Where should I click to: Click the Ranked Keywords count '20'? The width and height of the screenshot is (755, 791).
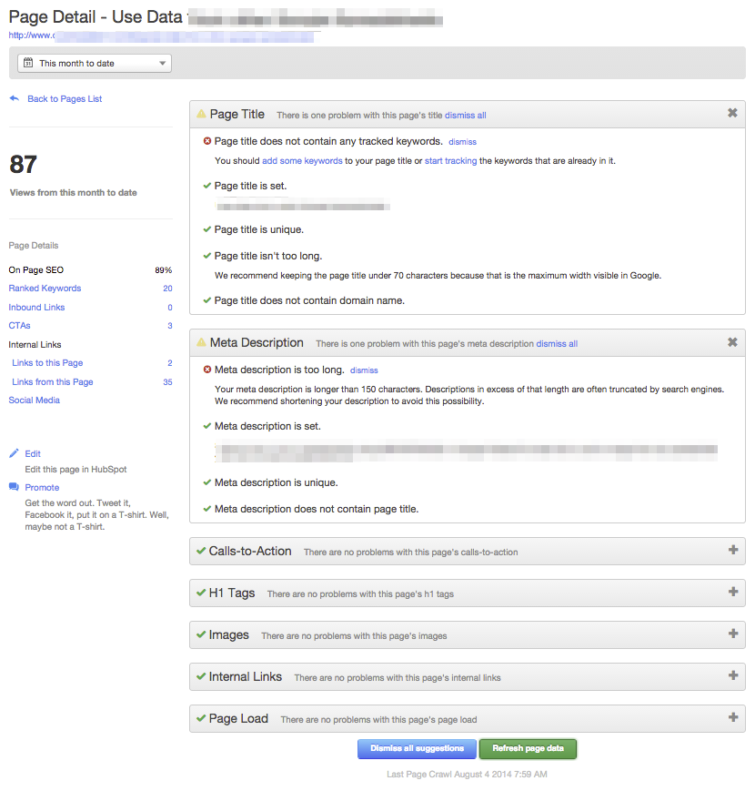[168, 289]
